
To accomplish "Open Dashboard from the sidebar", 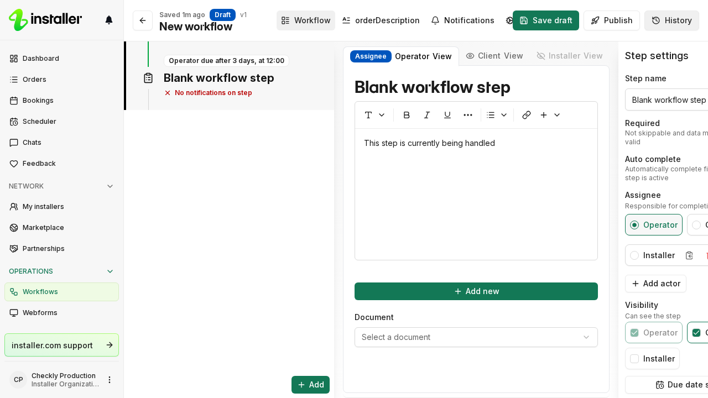I will [61, 59].
